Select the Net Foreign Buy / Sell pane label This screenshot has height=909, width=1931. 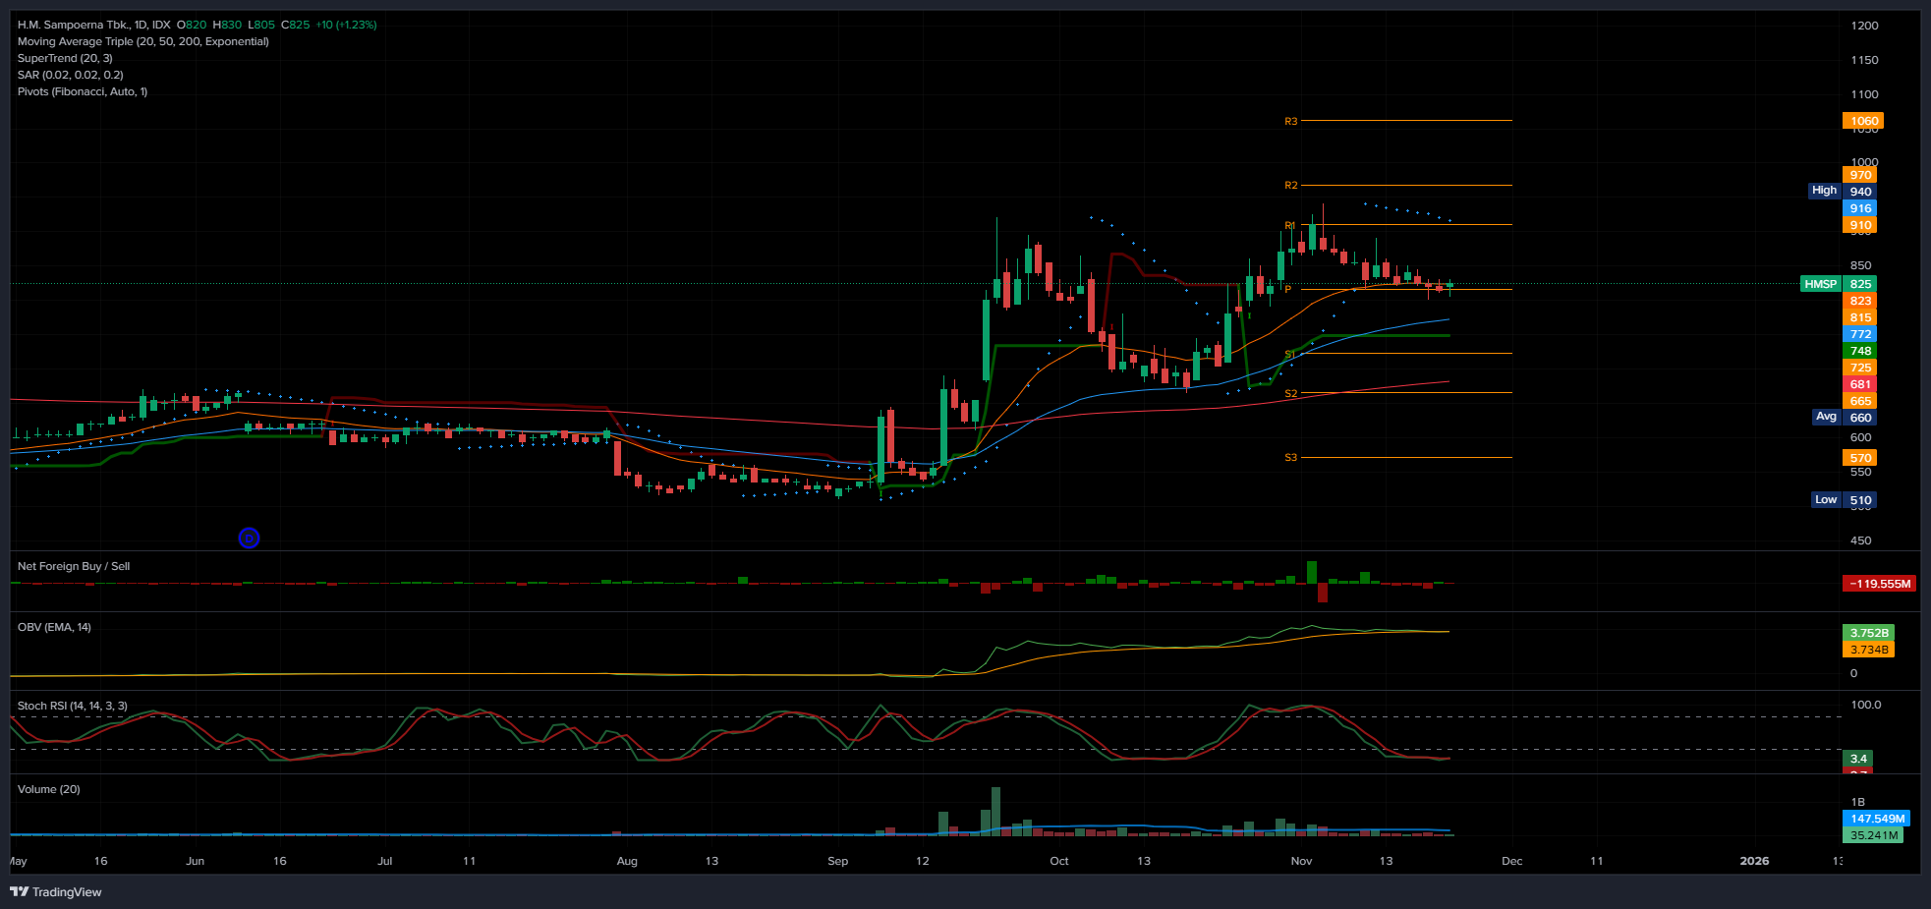[74, 566]
